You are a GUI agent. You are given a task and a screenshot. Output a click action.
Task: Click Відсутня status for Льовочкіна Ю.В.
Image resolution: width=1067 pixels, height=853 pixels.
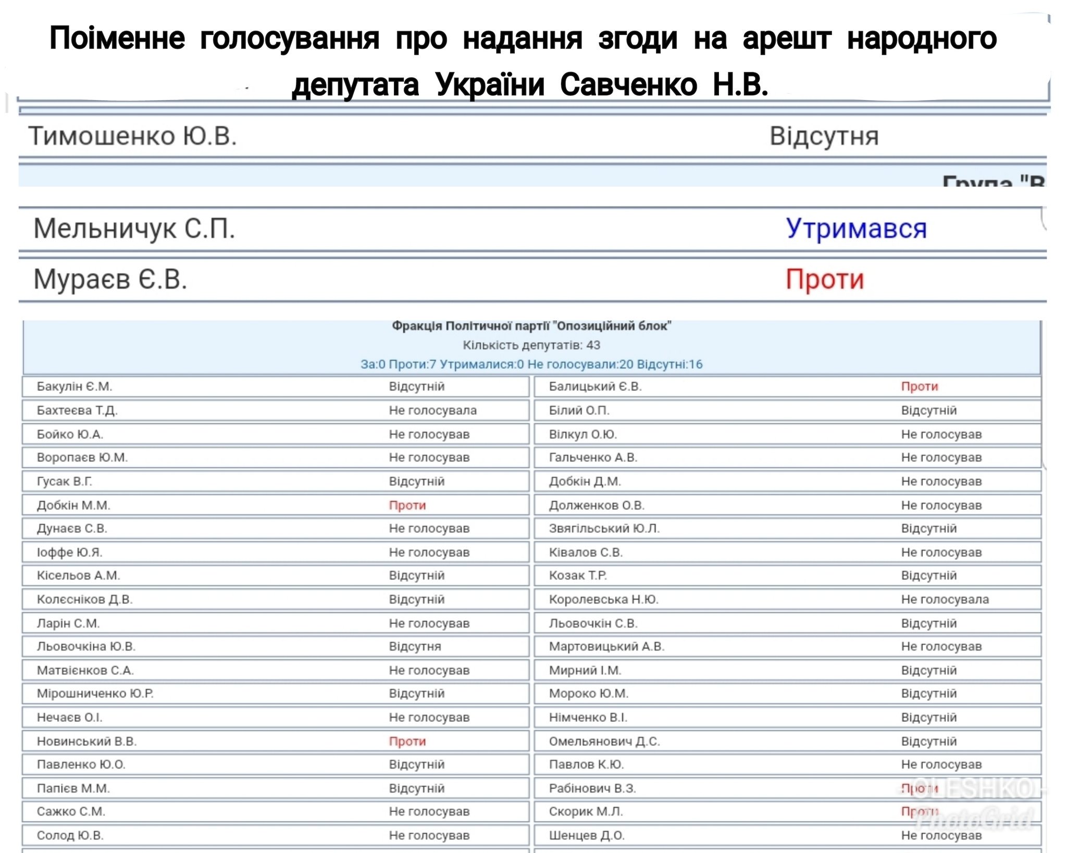[415, 646]
